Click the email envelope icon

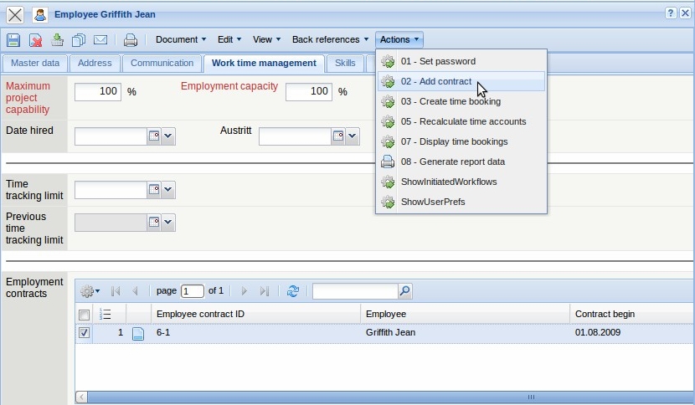pyautogui.click(x=100, y=39)
